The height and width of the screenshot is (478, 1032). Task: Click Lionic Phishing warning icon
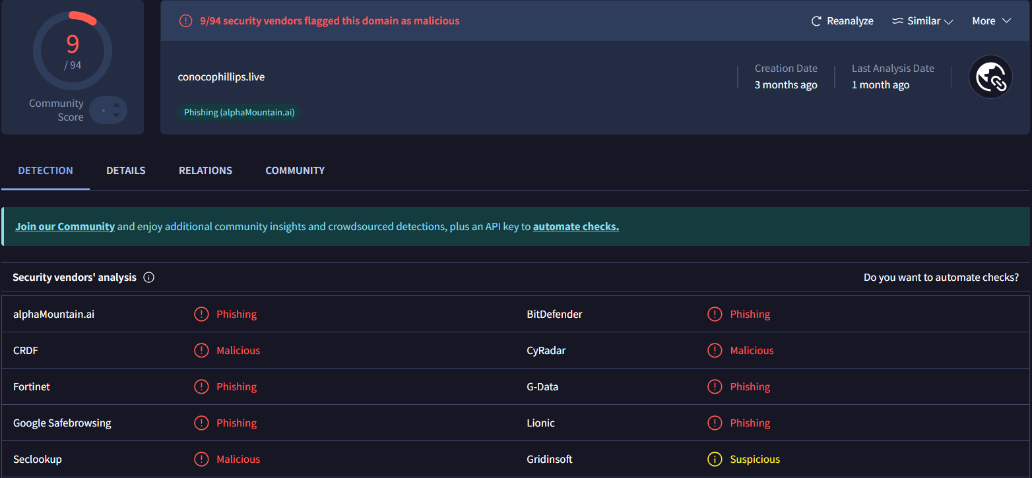click(x=715, y=423)
